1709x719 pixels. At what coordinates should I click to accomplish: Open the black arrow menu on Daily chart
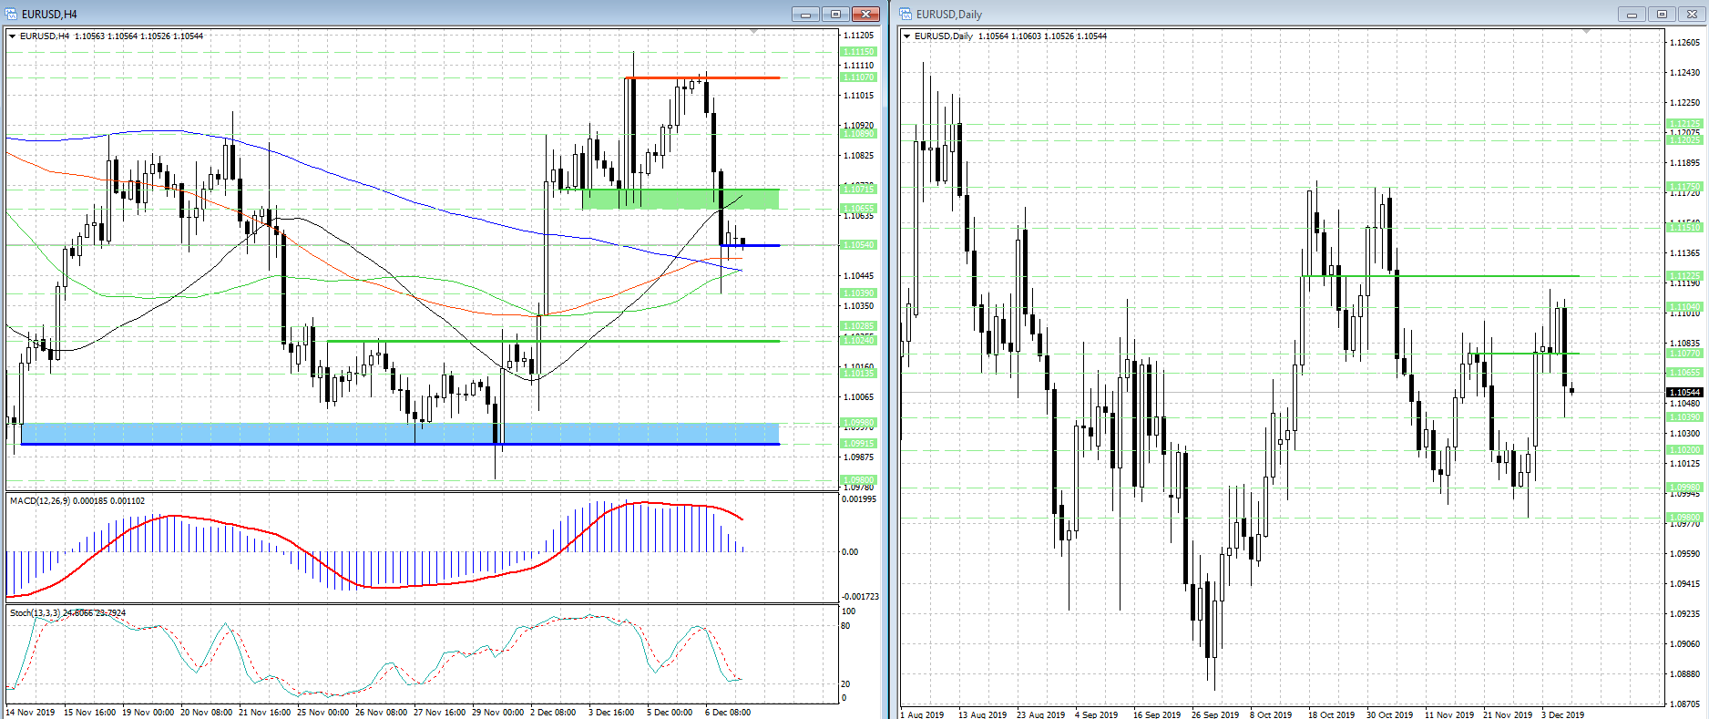click(906, 36)
